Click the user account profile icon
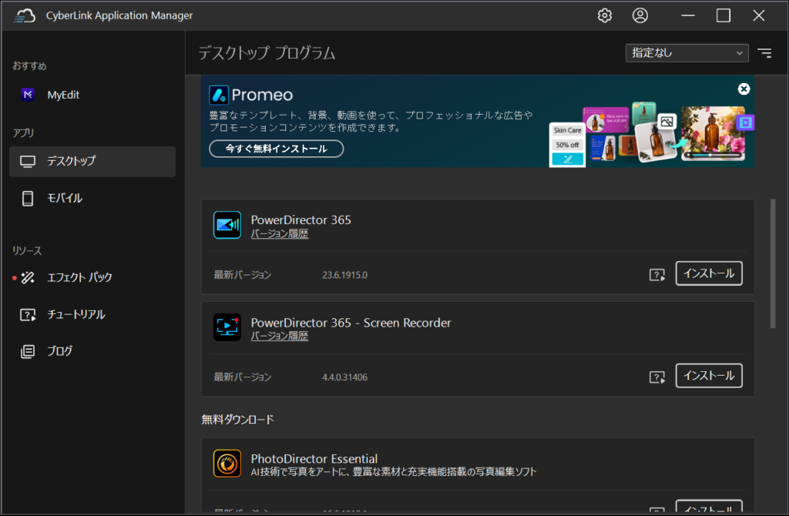The height and width of the screenshot is (516, 789). tap(640, 15)
